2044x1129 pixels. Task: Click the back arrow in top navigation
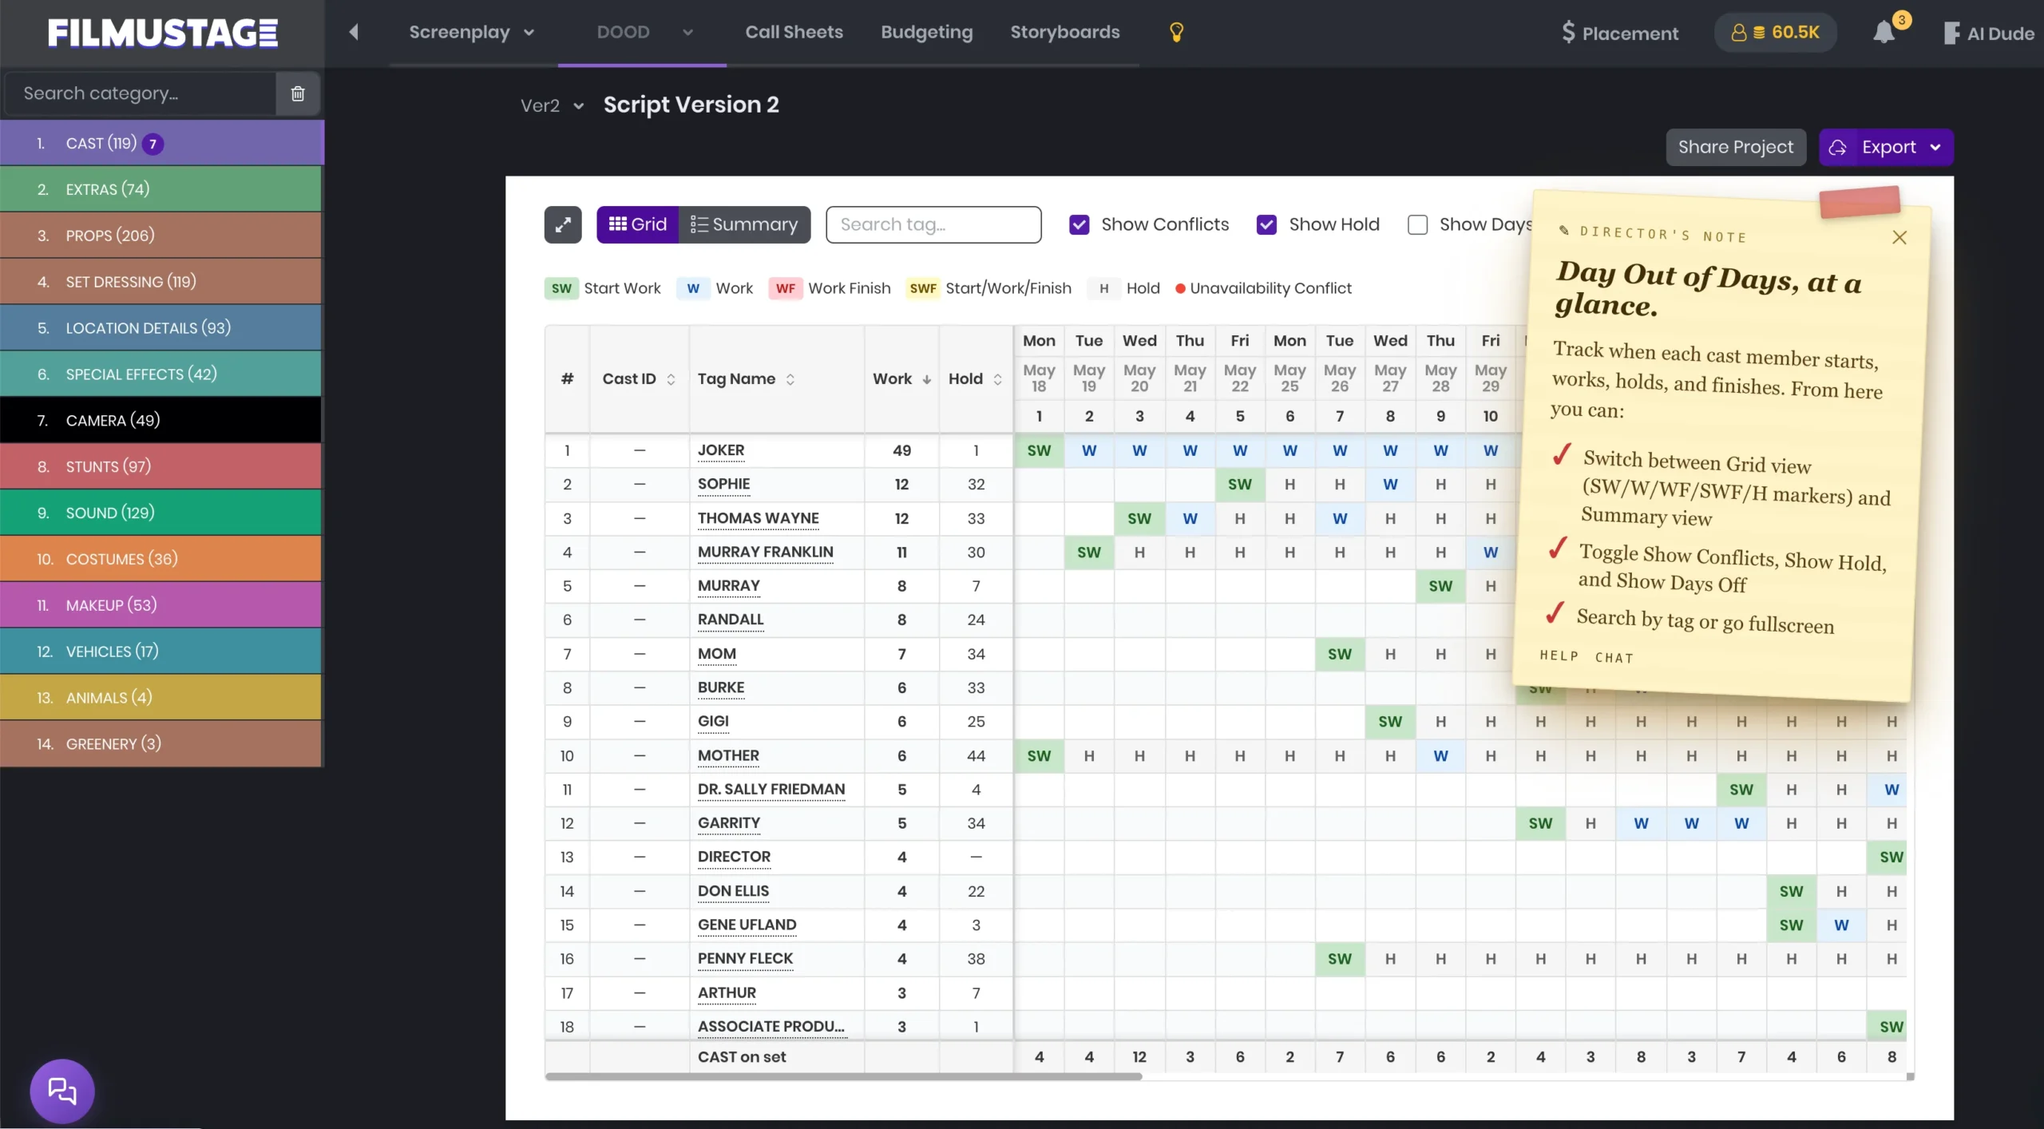click(x=354, y=32)
